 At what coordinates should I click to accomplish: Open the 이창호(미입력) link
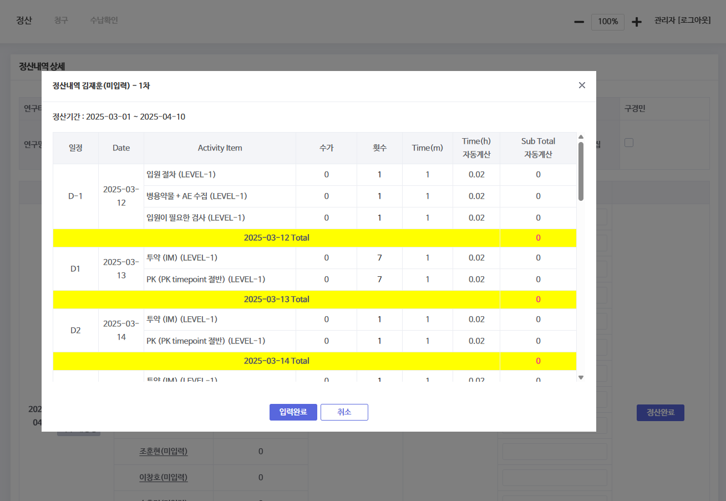coord(163,477)
